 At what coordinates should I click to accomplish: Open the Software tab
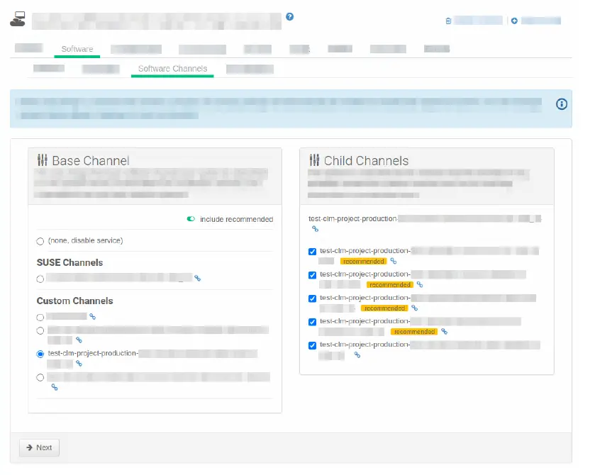(x=77, y=50)
